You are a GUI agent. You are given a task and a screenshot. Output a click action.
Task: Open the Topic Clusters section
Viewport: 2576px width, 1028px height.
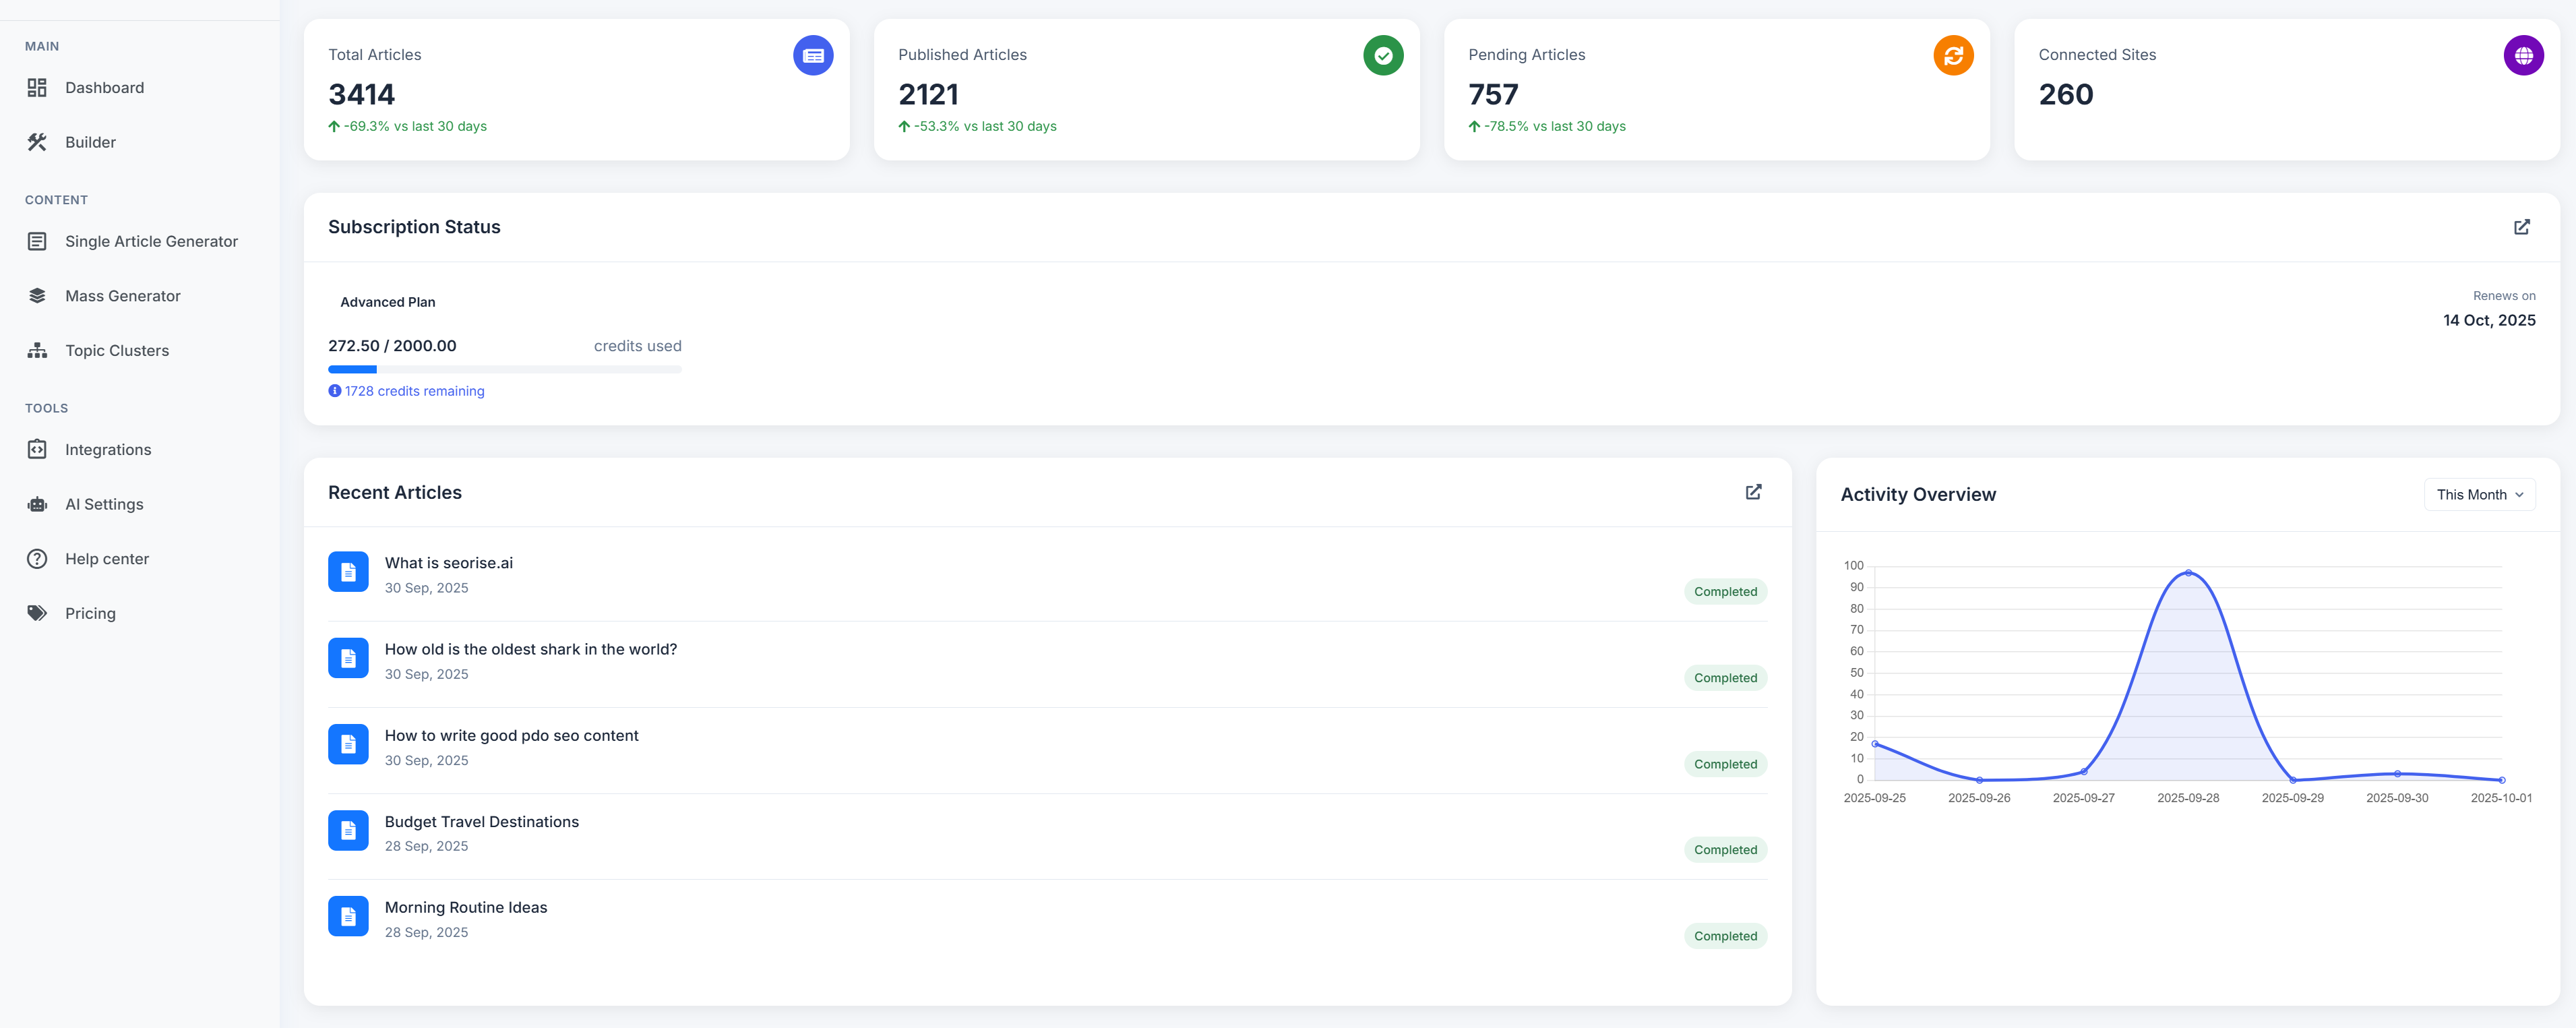click(x=117, y=350)
